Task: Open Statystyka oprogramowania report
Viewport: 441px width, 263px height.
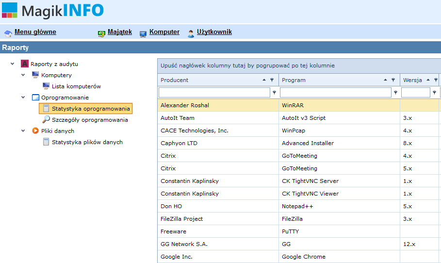Action: pyautogui.click(x=91, y=109)
